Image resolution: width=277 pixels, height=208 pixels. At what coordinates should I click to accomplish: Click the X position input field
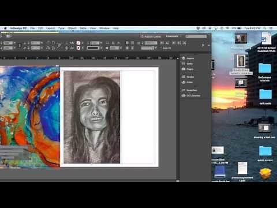pos(8,43)
